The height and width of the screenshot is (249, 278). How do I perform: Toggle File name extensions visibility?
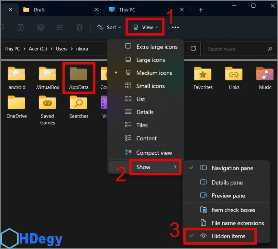pyautogui.click(x=237, y=223)
